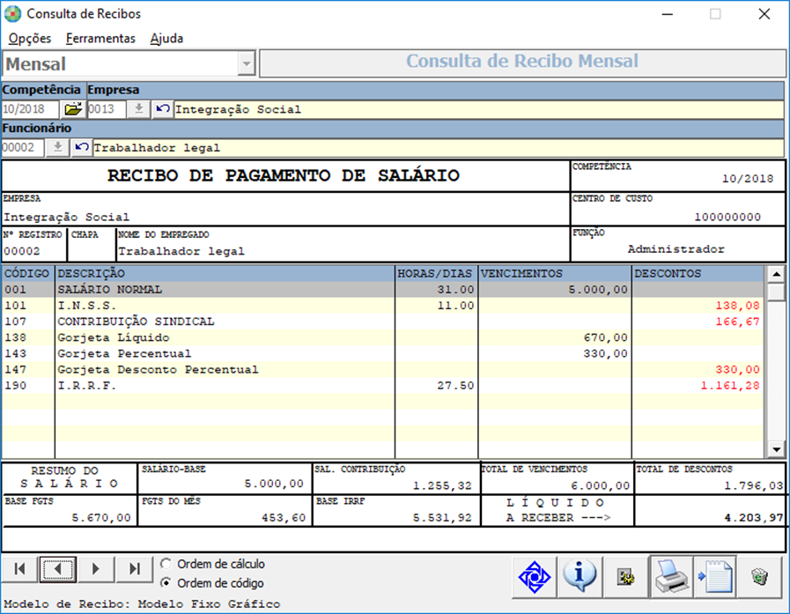Open the Ferramentas menu
The width and height of the screenshot is (790, 614).
[x=100, y=38]
